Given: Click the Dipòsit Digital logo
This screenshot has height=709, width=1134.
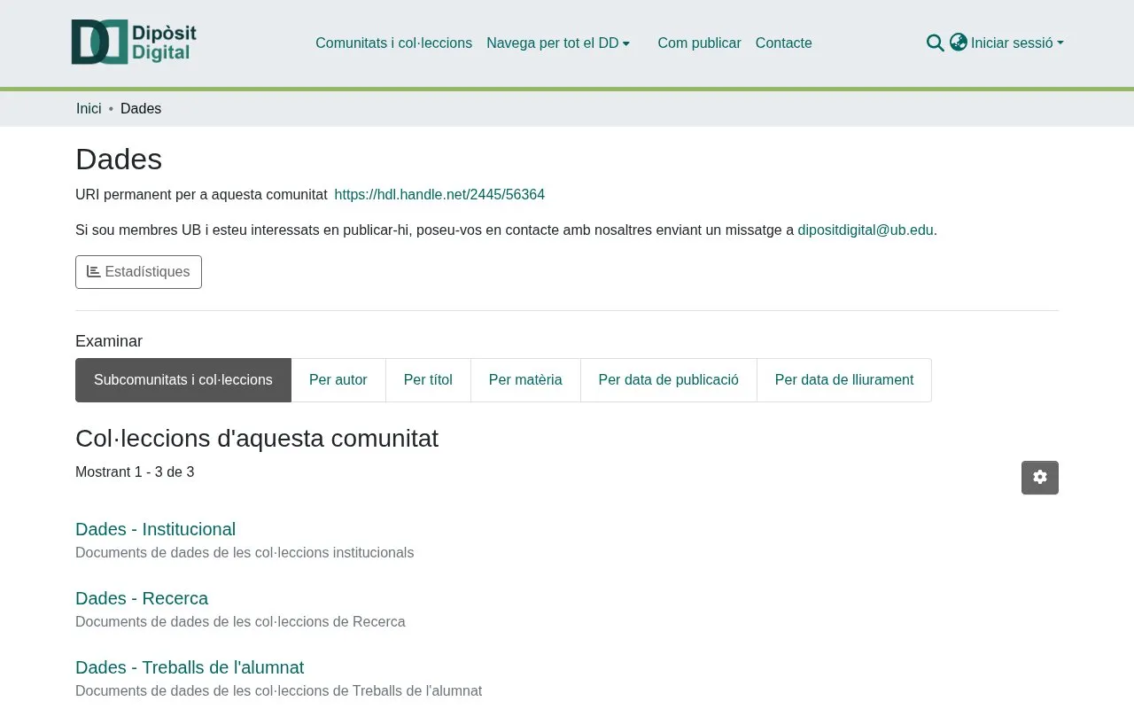Looking at the screenshot, I should (134, 43).
